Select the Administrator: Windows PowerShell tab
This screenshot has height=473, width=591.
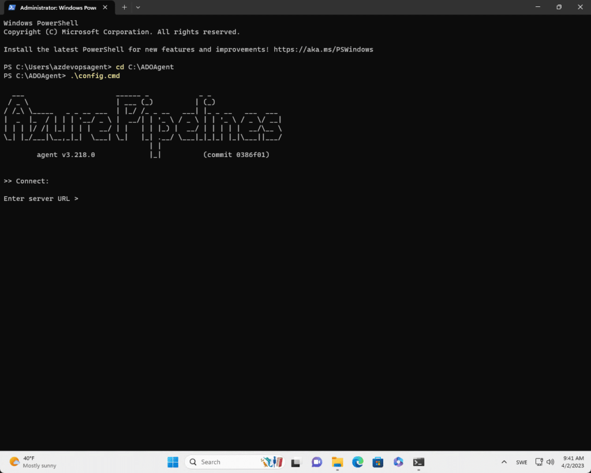(x=59, y=8)
